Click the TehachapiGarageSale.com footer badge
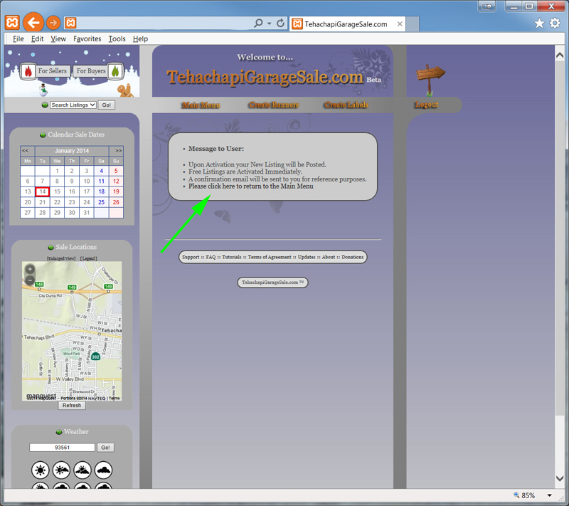This screenshot has width=569, height=506. (272, 283)
